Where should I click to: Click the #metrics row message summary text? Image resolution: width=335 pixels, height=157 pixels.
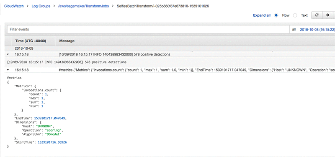(x=197, y=70)
